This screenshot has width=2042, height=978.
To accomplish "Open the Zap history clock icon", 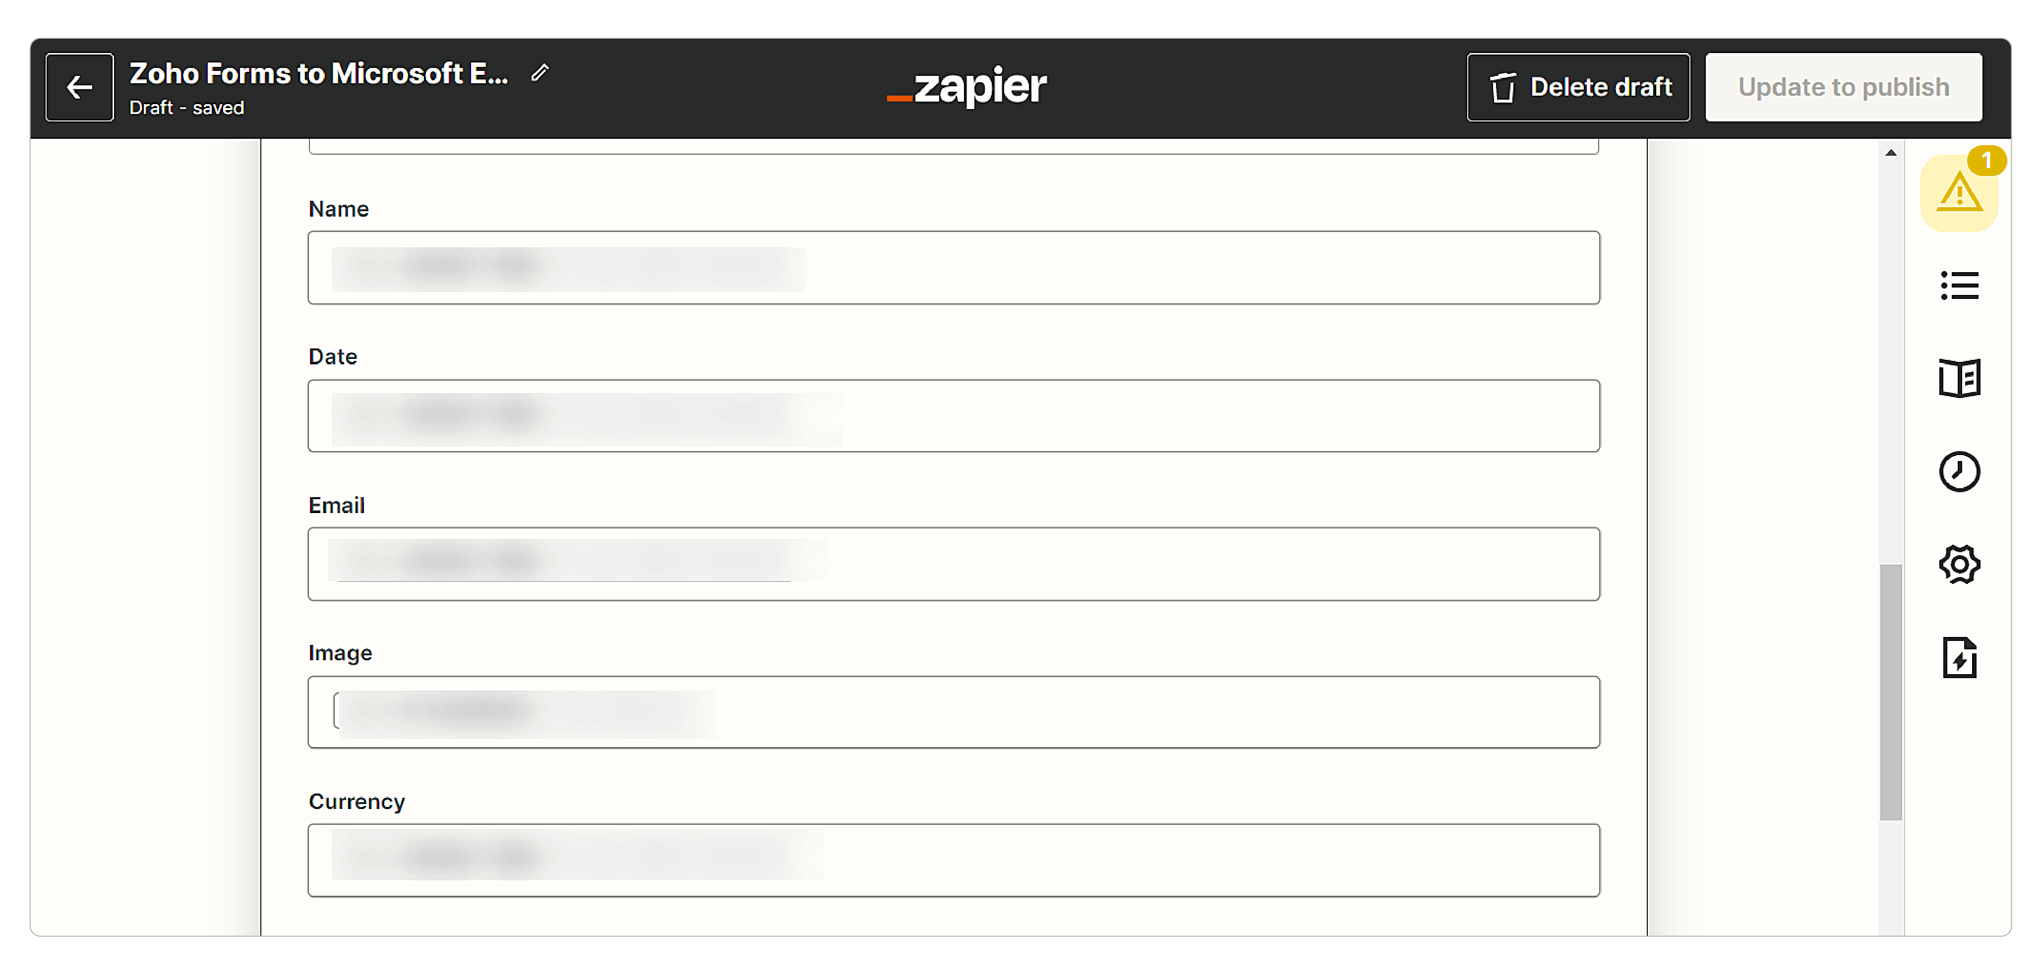I will coord(1960,471).
